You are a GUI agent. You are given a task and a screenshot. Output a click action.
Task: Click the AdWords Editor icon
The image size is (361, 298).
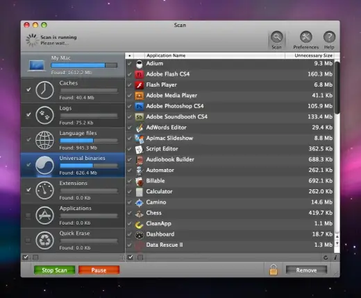pos(139,128)
